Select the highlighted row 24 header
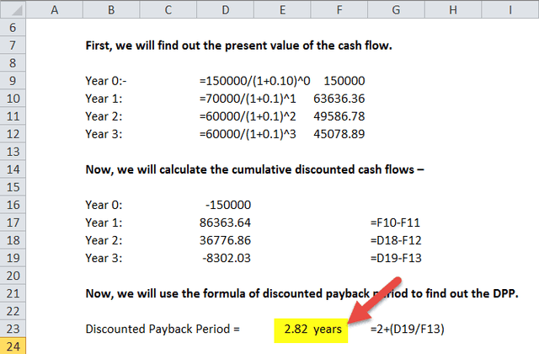Screen dimensions: 539x354 coord(15,346)
